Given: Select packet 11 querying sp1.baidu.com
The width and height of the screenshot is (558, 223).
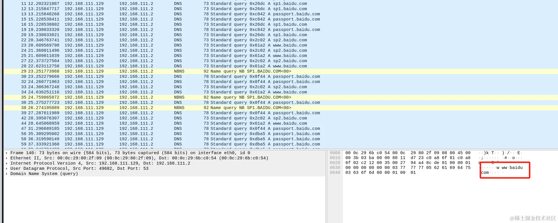Looking at the screenshot, I should point(281,4).
